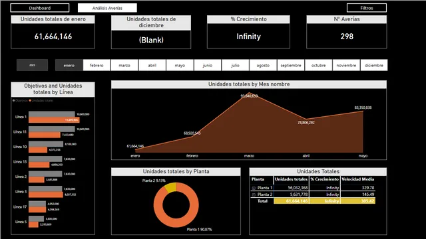This screenshot has width=426, height=239.
Task: Click the Línea 2 label
Action: pyautogui.click(x=21, y=177)
